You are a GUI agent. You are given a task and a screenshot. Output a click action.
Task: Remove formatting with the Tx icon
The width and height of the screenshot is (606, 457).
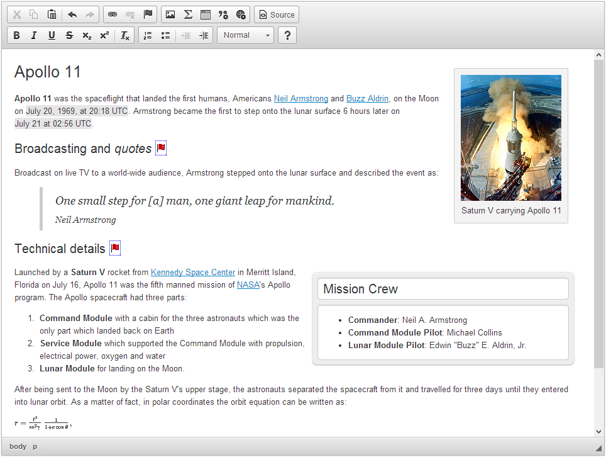125,35
